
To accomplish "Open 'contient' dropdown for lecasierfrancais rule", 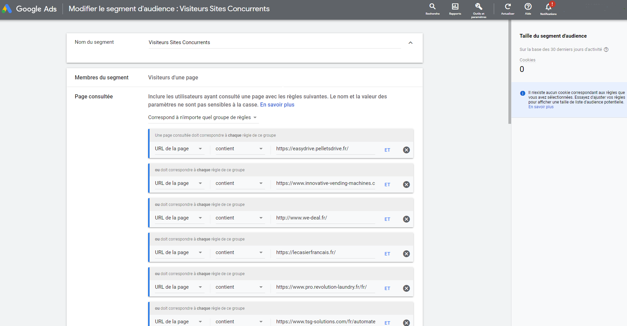I will 240,252.
